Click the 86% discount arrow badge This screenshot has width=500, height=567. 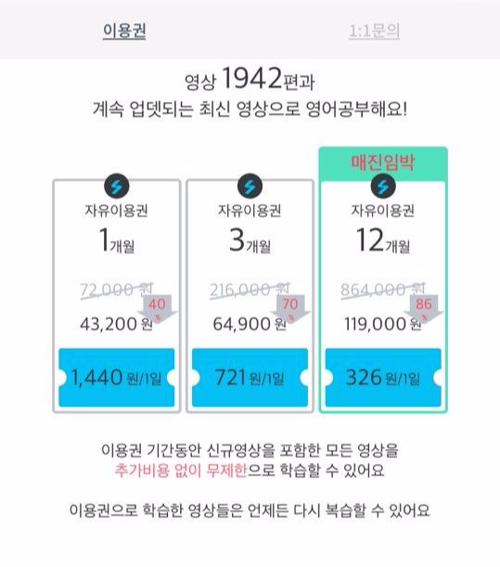coord(424,310)
